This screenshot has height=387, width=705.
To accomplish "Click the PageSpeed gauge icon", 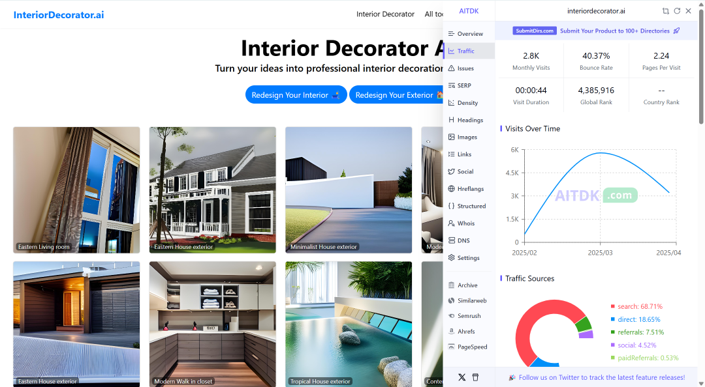I will point(452,347).
